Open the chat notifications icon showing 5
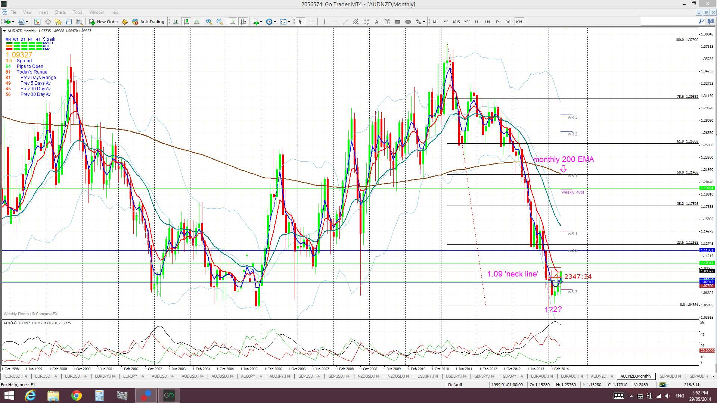 click(x=711, y=22)
